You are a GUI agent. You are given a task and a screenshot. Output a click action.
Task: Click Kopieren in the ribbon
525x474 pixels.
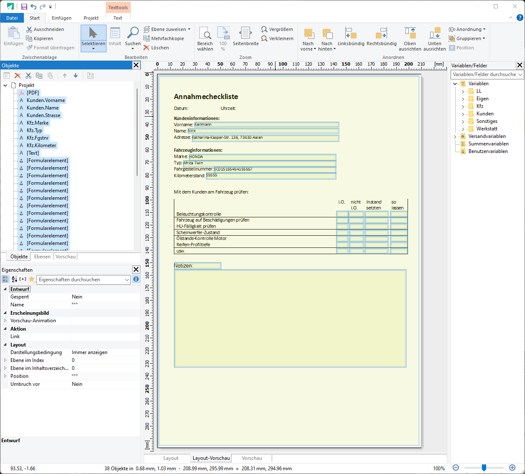click(x=40, y=38)
